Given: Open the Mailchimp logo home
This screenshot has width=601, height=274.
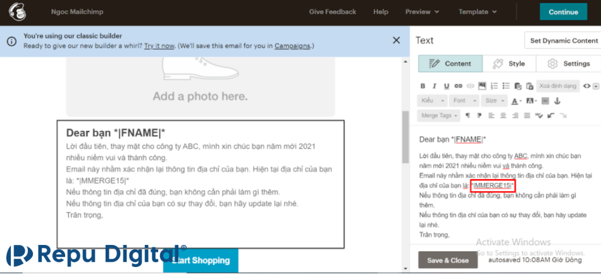Looking at the screenshot, I should (x=16, y=12).
